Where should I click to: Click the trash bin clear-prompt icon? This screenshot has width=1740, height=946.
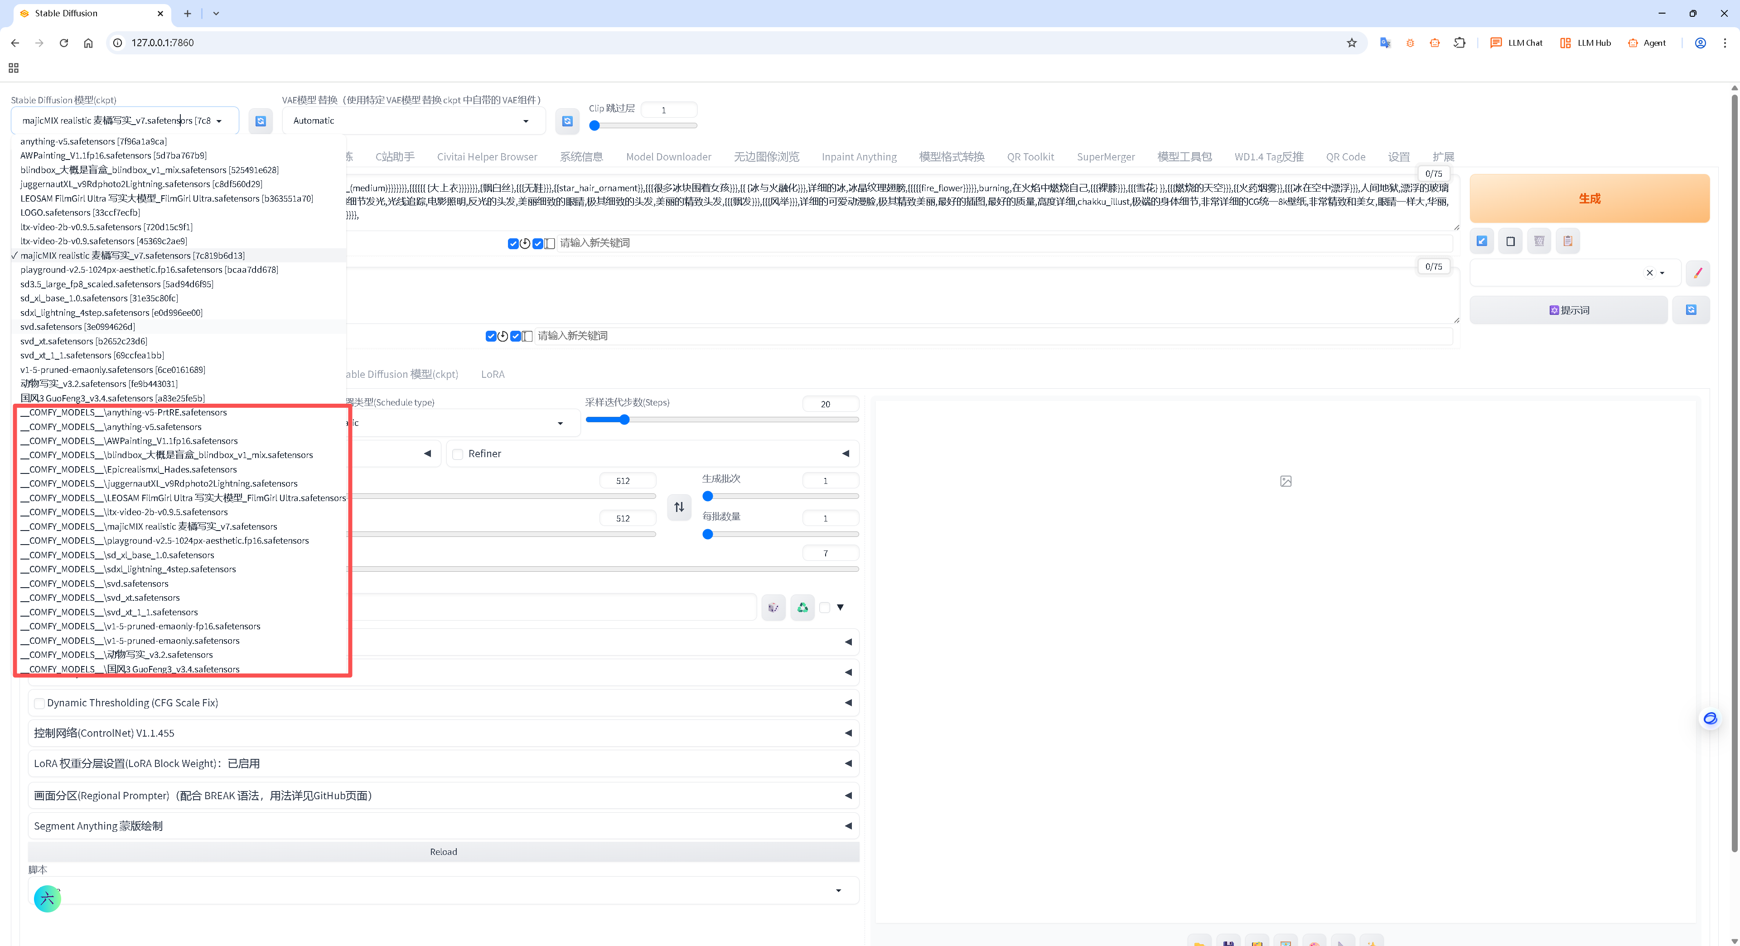click(1539, 241)
